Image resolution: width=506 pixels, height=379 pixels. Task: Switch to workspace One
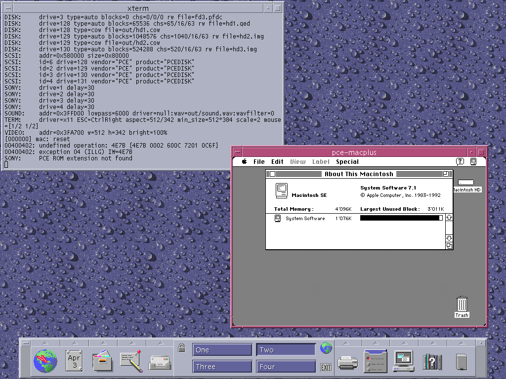pos(222,350)
